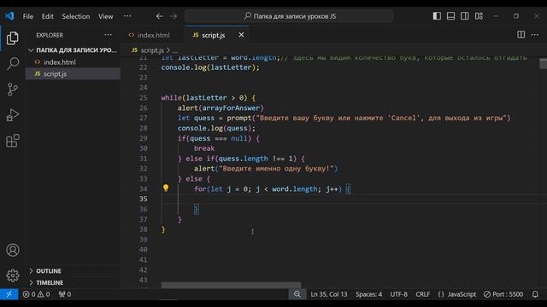Open the Accounts menu icon
The height and width of the screenshot is (307, 547).
pos(13,250)
